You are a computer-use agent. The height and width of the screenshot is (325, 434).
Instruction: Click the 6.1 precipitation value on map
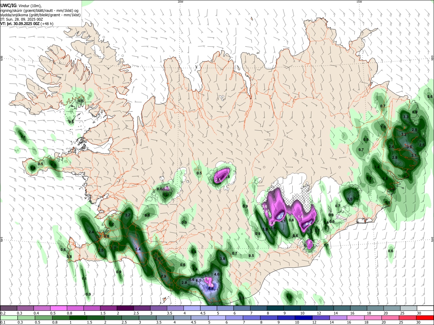coord(199,280)
